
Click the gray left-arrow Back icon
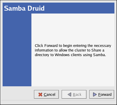(69, 94)
